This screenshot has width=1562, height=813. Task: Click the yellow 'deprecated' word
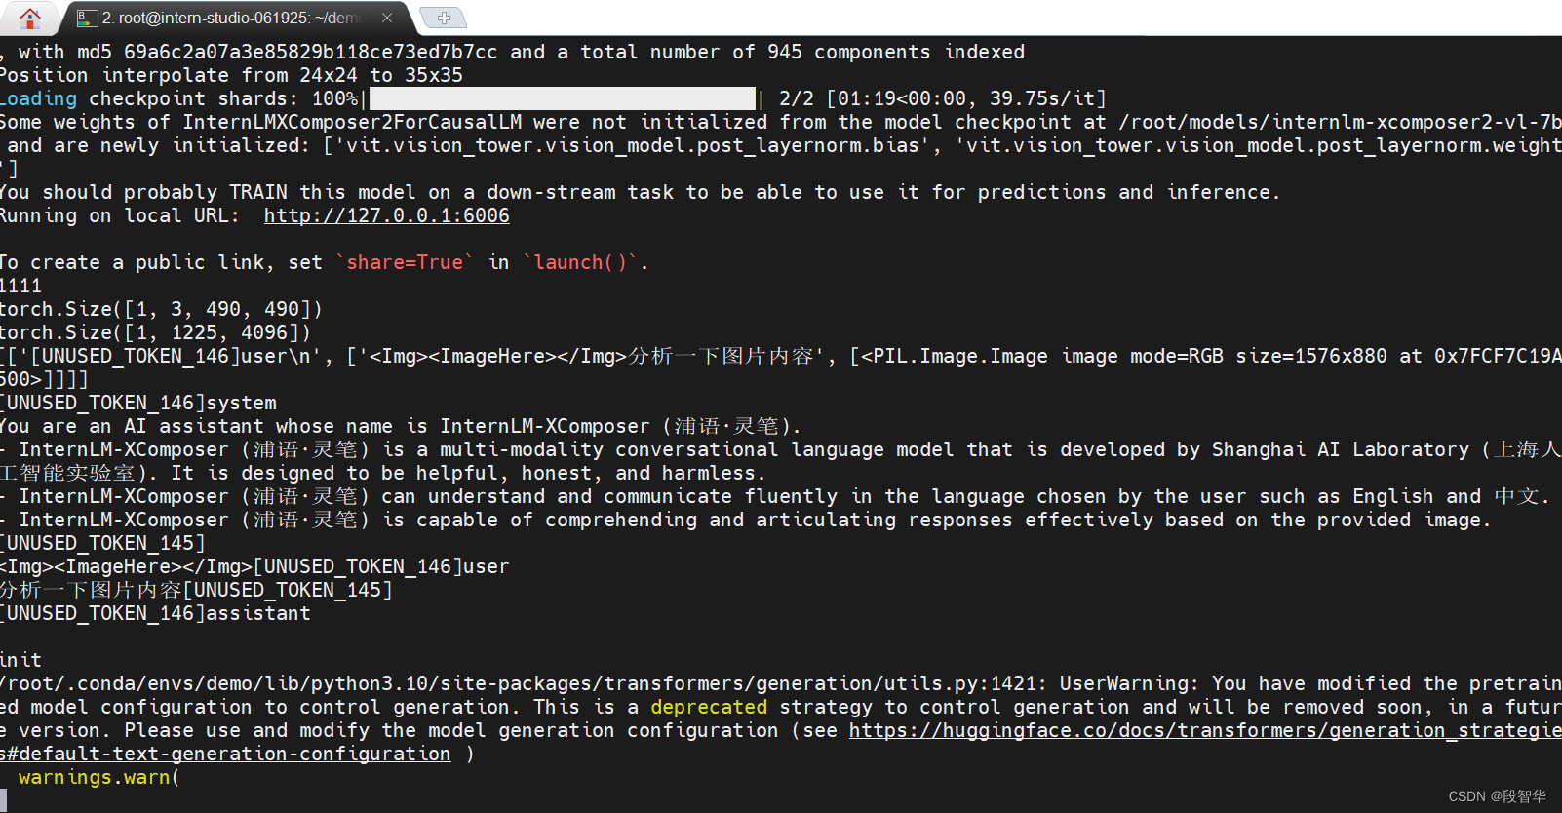click(709, 707)
